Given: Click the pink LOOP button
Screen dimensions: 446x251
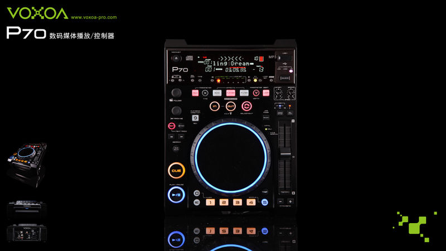Looking at the screenshot, I should (x=266, y=93).
